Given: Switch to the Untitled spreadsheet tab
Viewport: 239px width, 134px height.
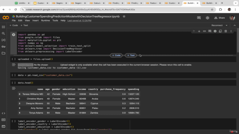Looking at the screenshot, I should [22, 3].
